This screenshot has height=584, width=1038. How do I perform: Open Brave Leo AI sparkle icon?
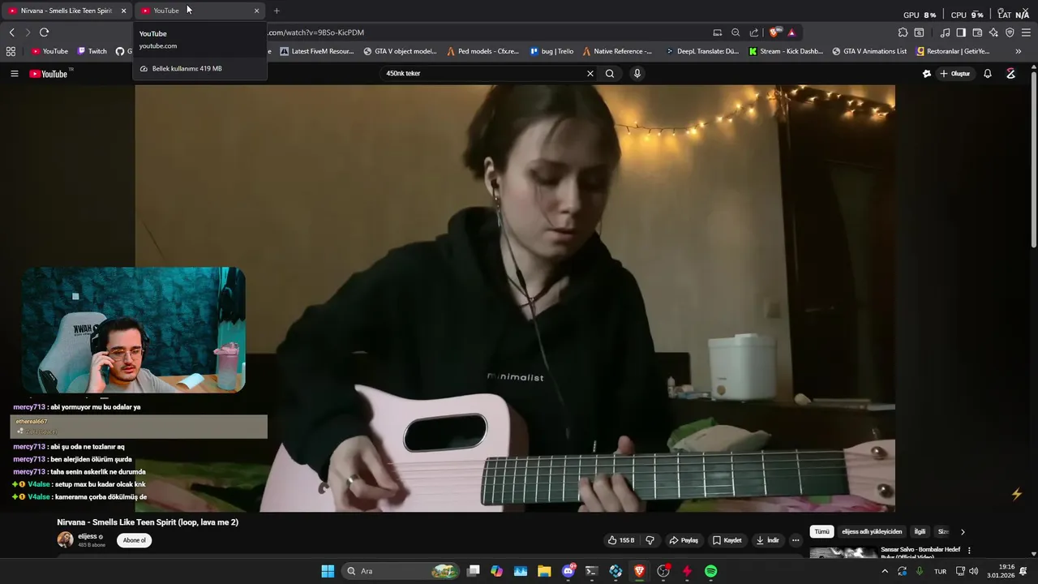pos(993,32)
